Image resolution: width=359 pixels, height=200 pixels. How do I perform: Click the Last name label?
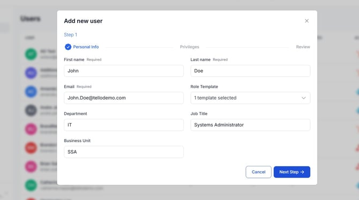200,59
